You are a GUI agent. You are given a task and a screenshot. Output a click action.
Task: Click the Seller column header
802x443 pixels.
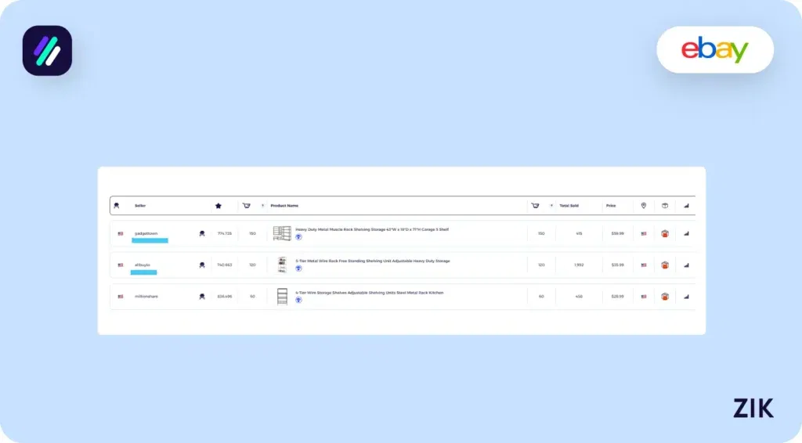point(140,206)
